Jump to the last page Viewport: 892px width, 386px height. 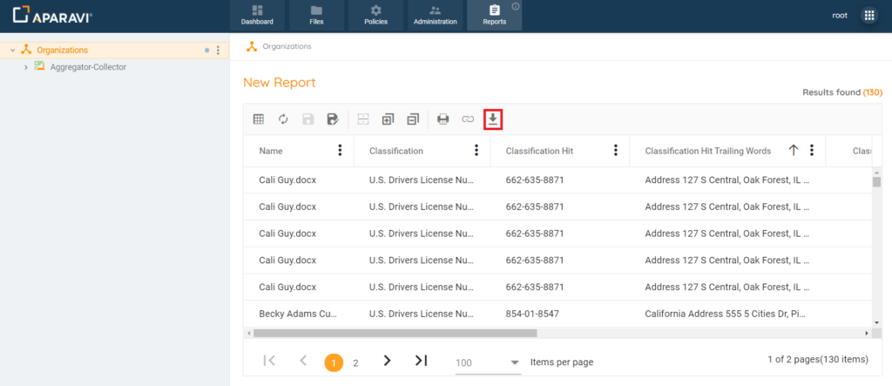(x=421, y=361)
